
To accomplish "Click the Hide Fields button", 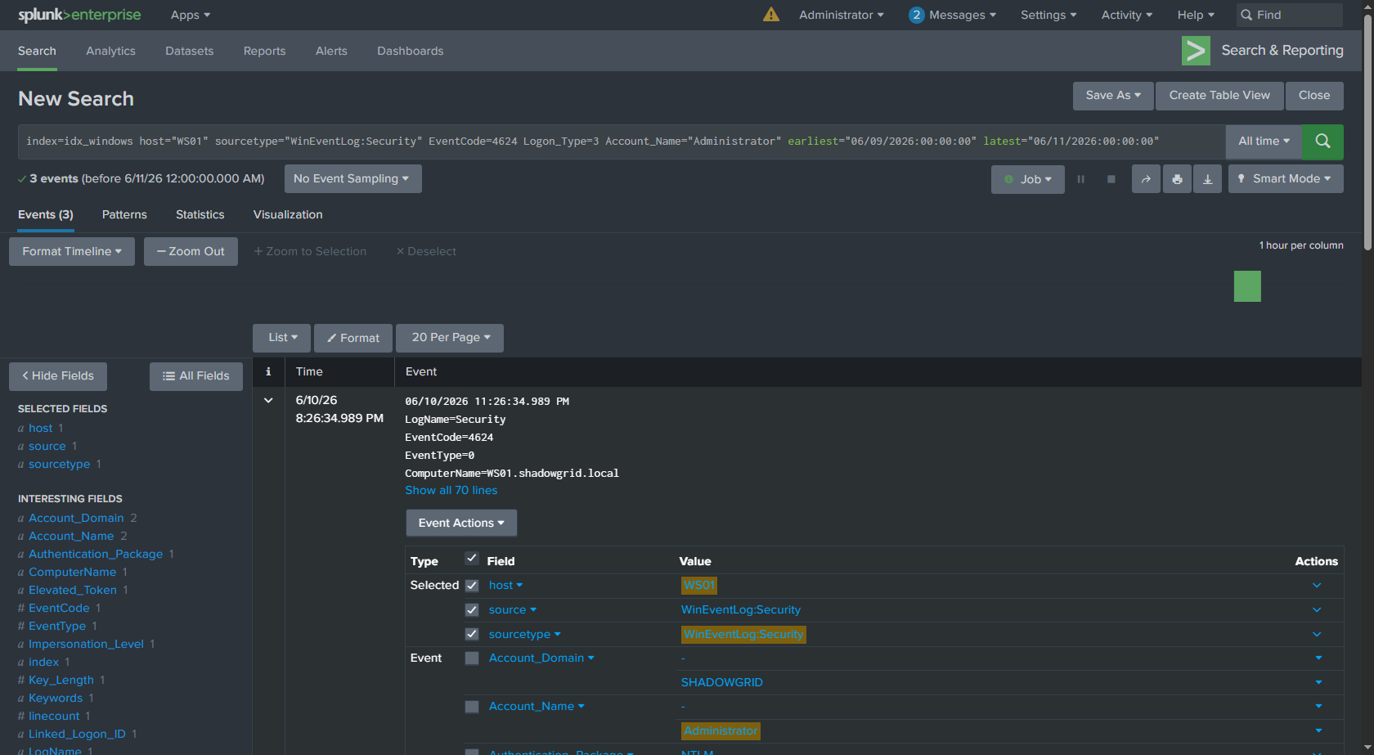I will (58, 376).
